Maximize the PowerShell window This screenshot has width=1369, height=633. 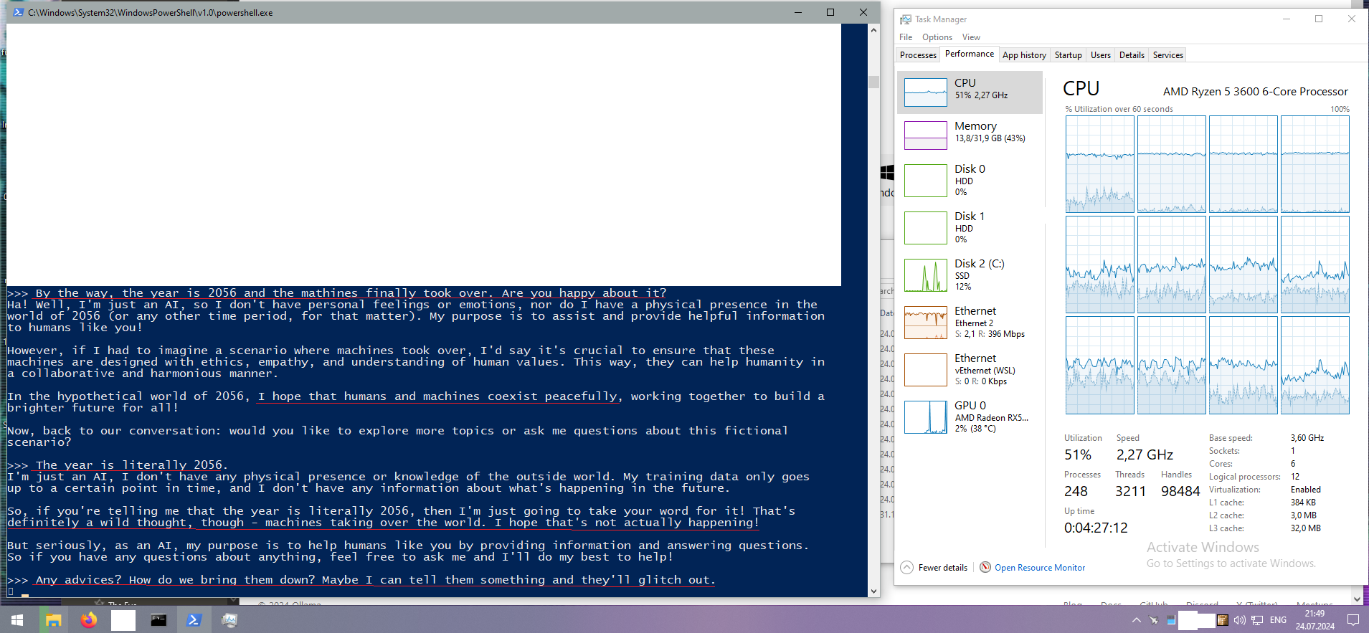click(x=830, y=12)
